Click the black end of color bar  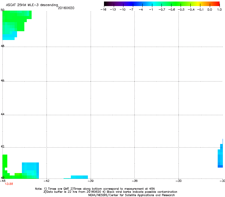coord(106,4)
